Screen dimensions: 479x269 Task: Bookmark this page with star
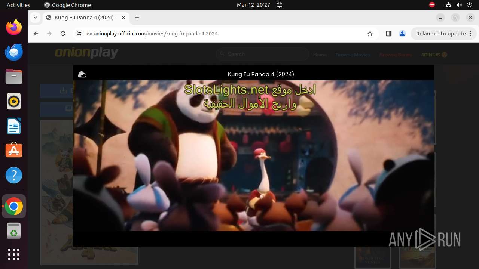pos(370,34)
